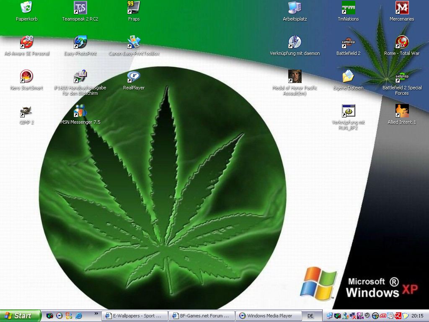The width and height of the screenshot is (429, 322).
Task: Click the disconnected network tray icon
Action: point(353,316)
